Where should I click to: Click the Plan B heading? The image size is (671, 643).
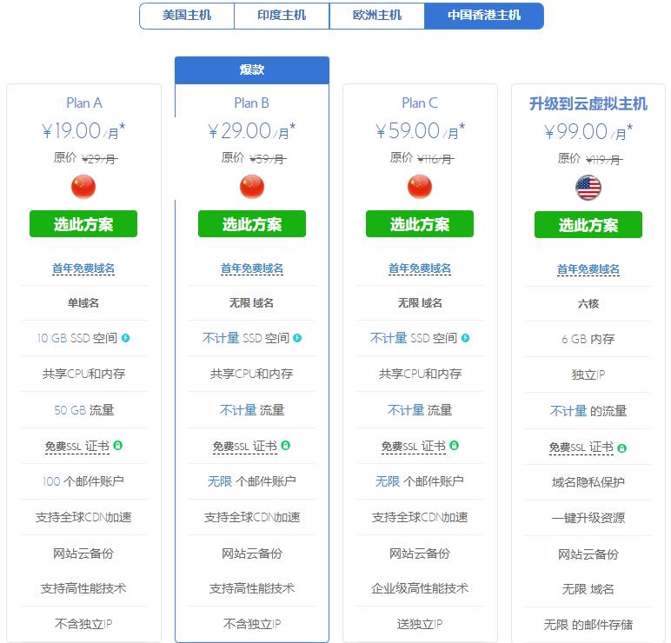click(x=252, y=103)
